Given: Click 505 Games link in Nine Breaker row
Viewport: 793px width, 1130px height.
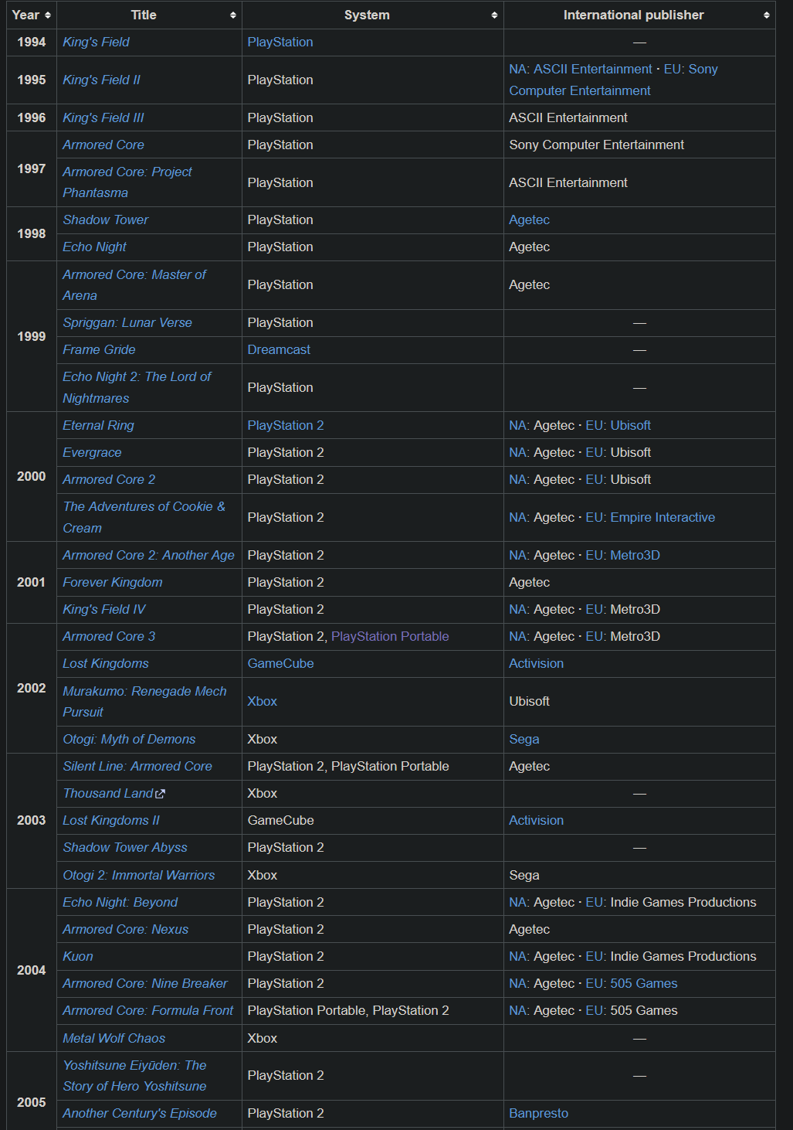Looking at the screenshot, I should point(643,983).
